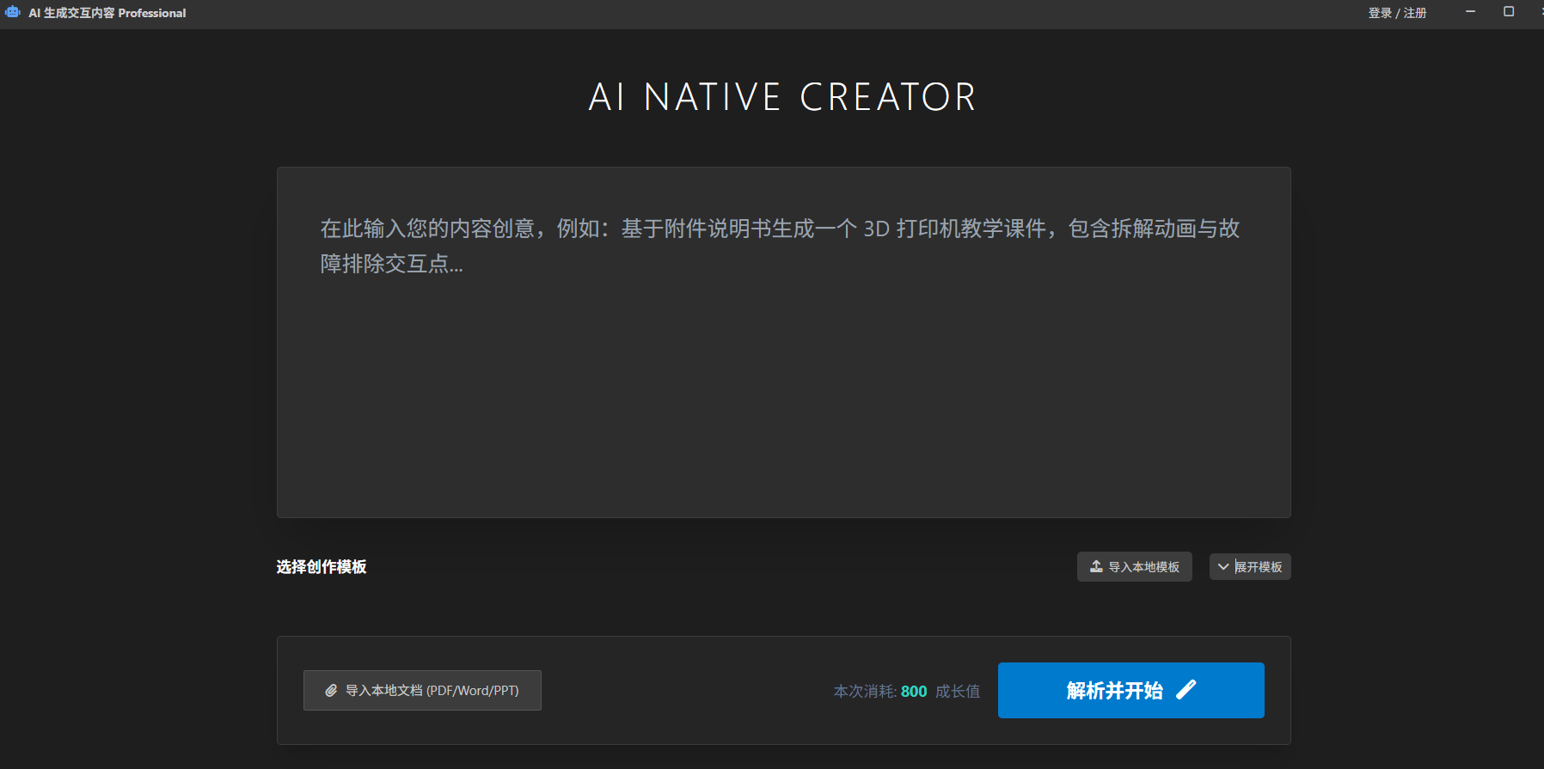Open the 登录 login link
1544x769 pixels.
pos(1379,13)
